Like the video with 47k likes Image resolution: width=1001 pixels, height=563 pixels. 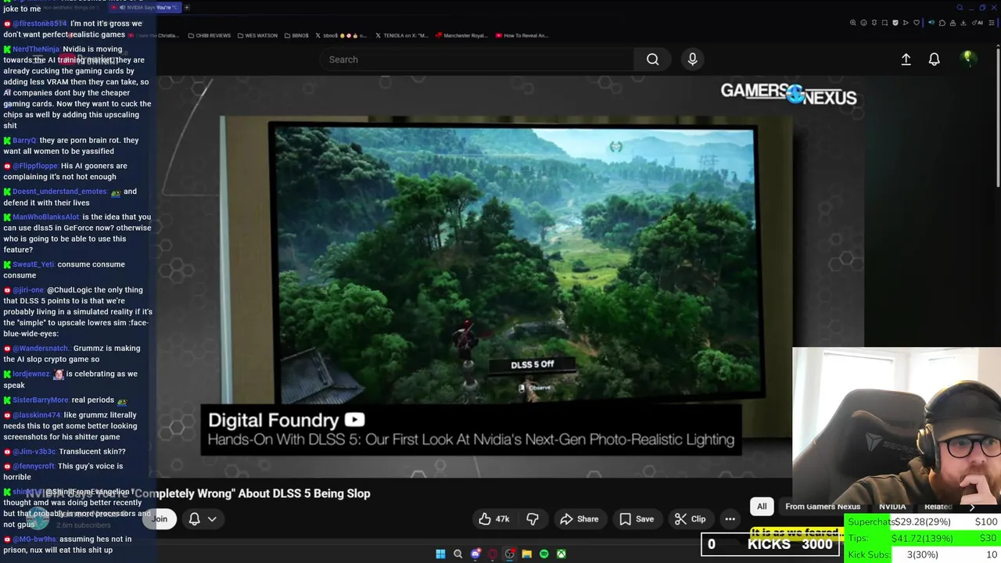[493, 518]
